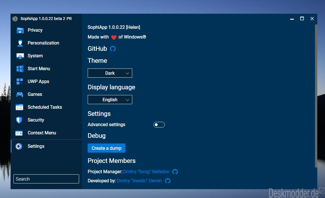The width and height of the screenshot is (325, 198).
Task: Select the Settings sidebar item
Action: pos(47,146)
